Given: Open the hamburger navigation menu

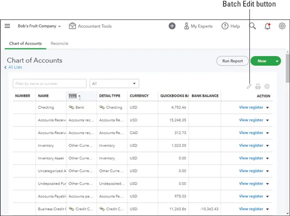Looking at the screenshot, I should click(x=7, y=26).
